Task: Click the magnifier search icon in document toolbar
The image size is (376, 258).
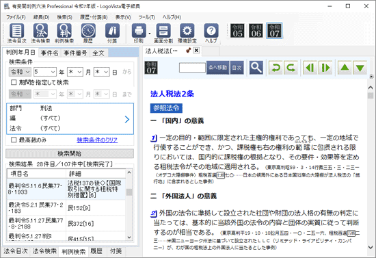Action: [x=256, y=68]
